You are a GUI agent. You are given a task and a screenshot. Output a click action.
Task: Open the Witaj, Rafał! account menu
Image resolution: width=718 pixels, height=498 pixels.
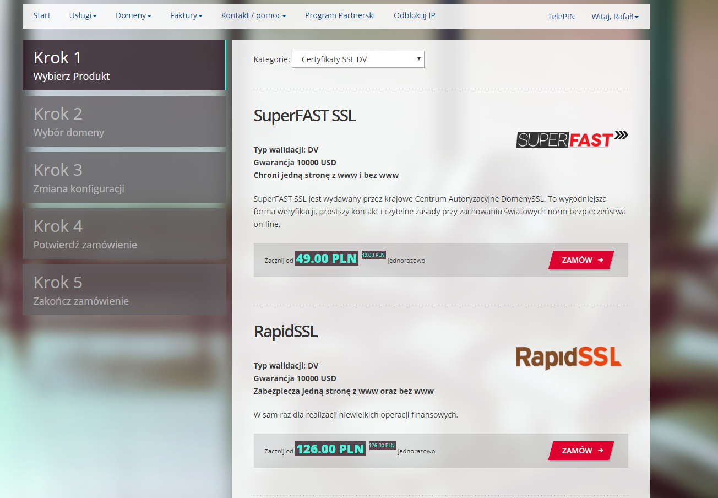coord(614,17)
